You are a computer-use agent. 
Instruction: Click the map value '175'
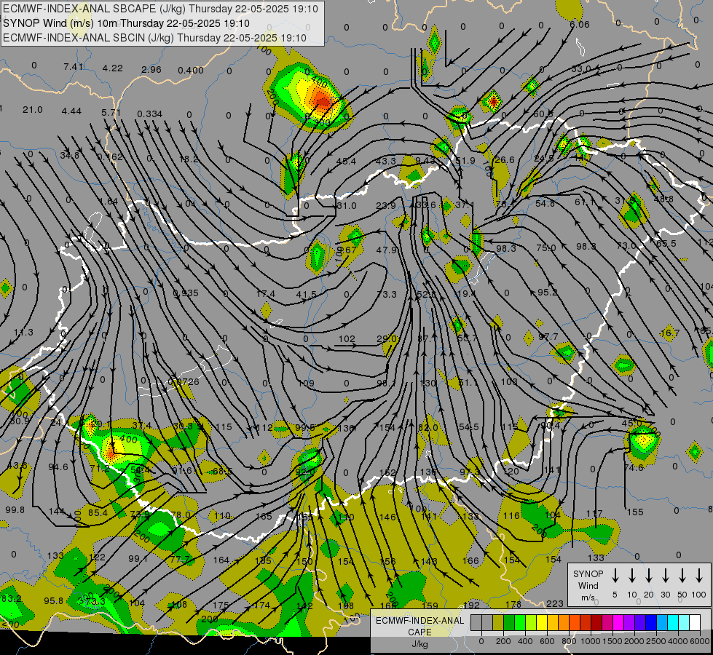click(x=221, y=606)
